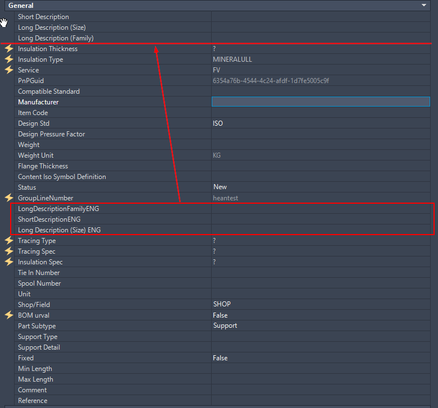Viewport: 438px width, 408px height.
Task: Select the Unit property label
Action: point(24,294)
